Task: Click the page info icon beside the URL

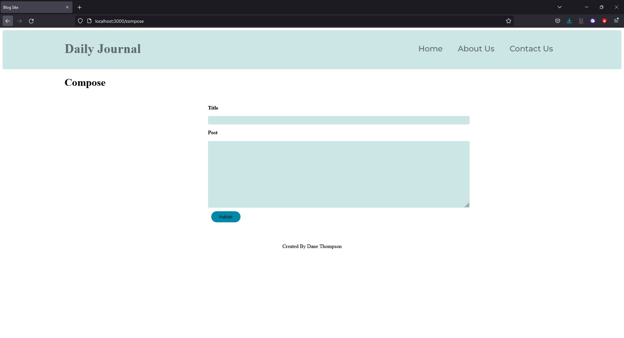Action: [89, 21]
